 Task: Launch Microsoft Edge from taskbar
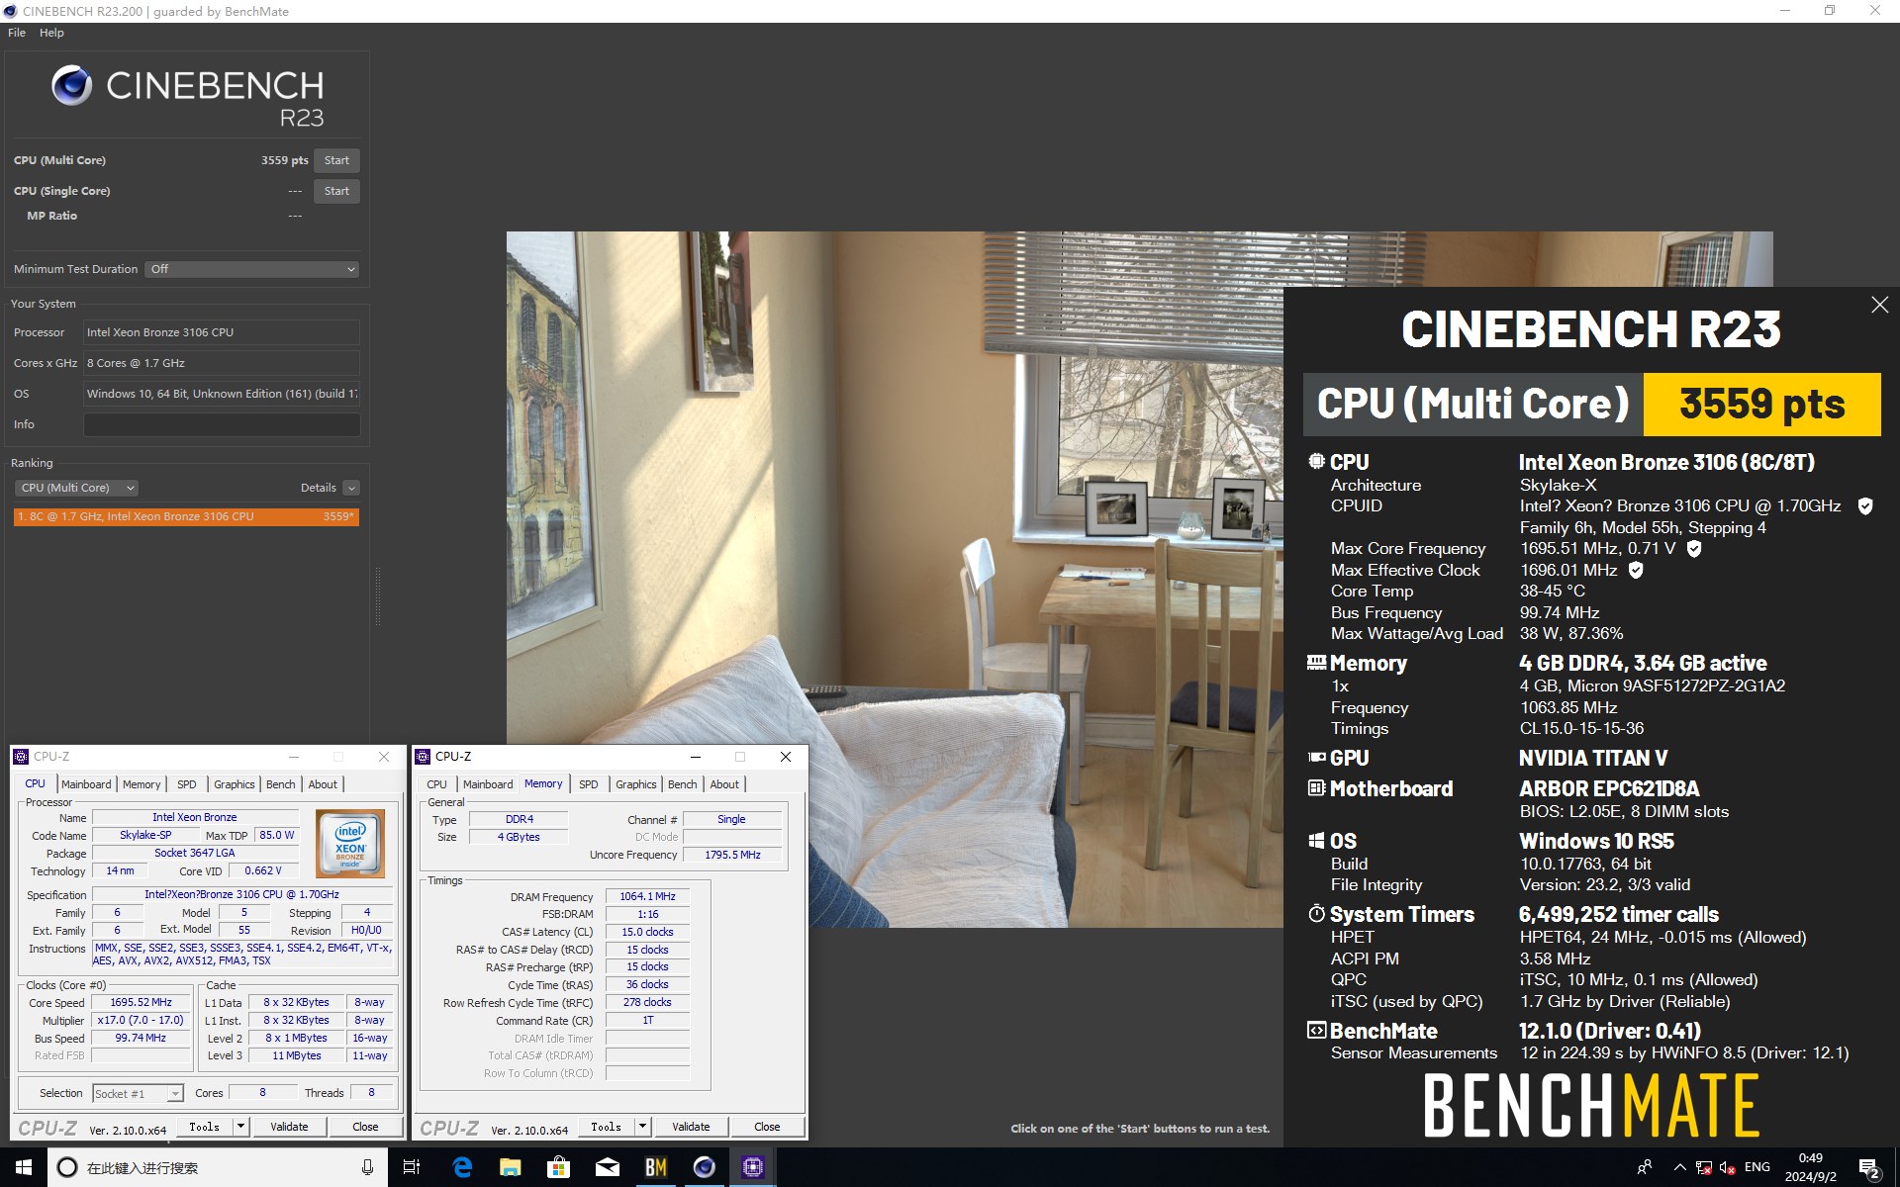pos(462,1167)
